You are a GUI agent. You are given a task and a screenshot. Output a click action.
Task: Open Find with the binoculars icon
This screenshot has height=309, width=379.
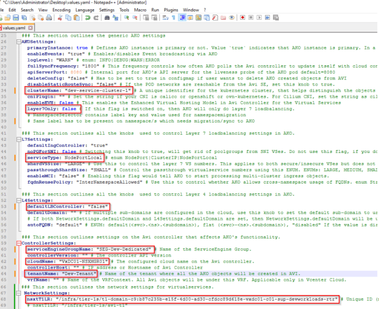pyautogui.click(x=107, y=18)
